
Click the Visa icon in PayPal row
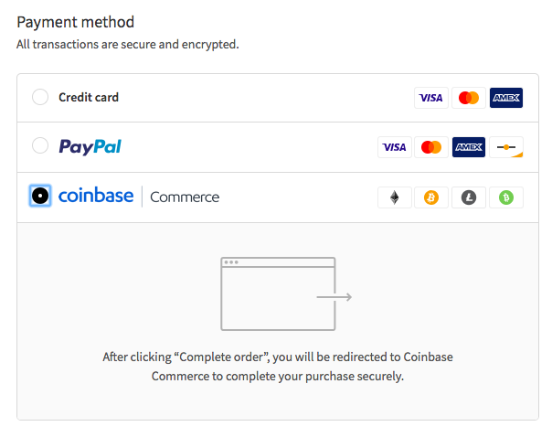(x=395, y=147)
